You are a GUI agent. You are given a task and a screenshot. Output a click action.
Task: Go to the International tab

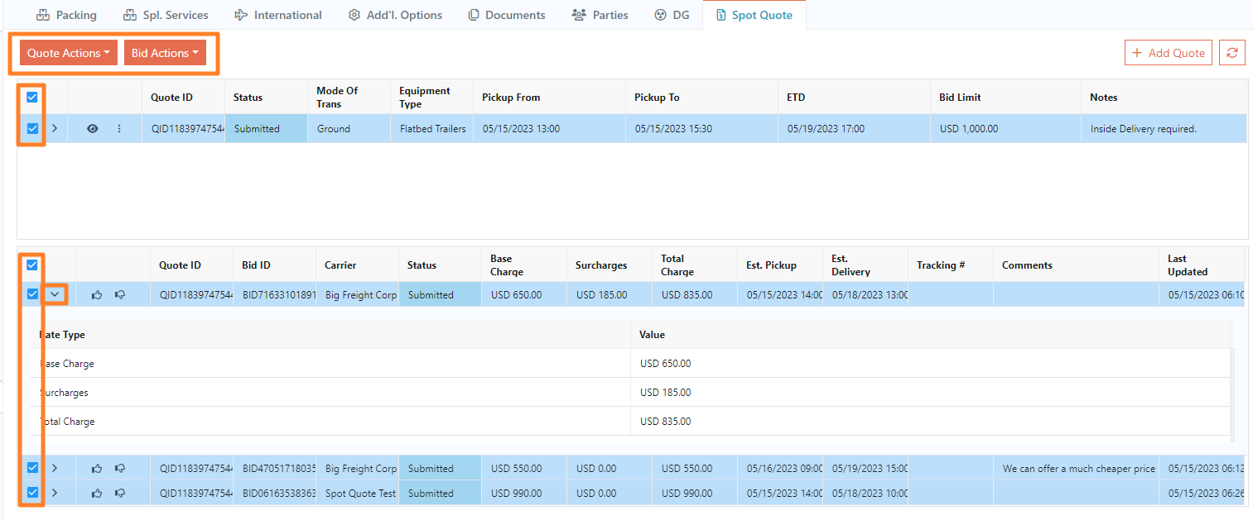(278, 15)
